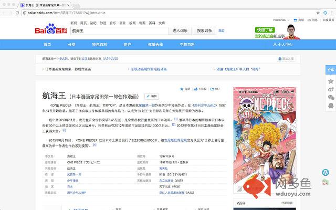The height and width of the screenshot is (210, 336).
Task: Open 动漫《海贼王》中人物"称号" meaning link
Action: coord(238,69)
